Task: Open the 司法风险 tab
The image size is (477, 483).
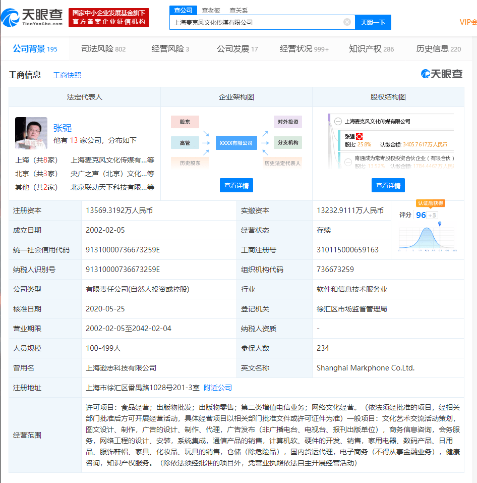Action: coord(103,49)
